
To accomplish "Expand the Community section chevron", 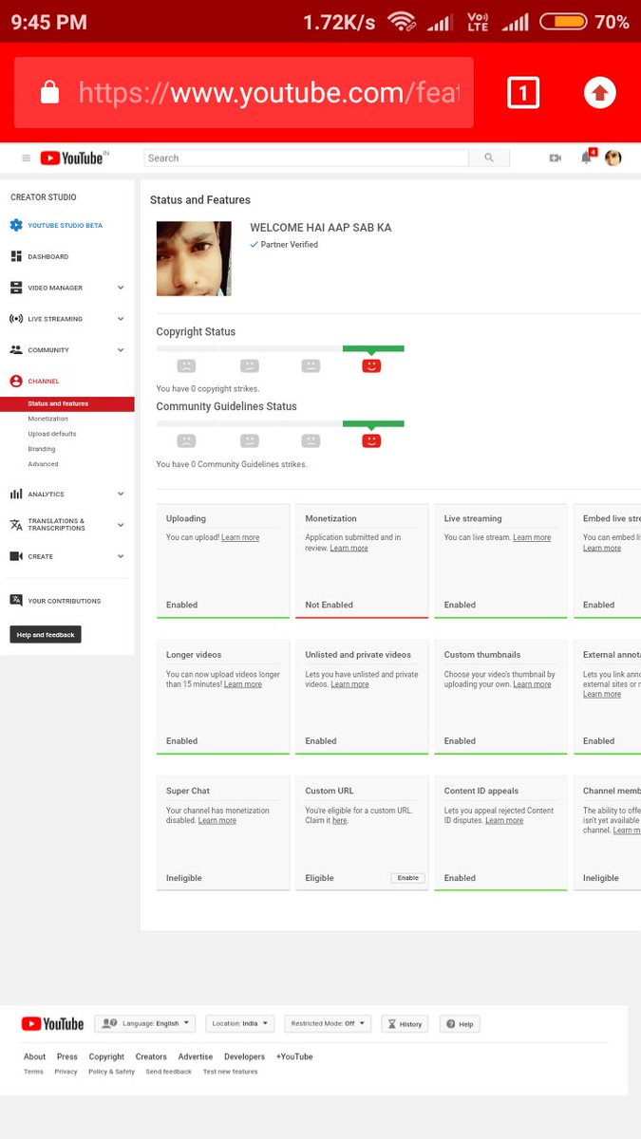I will point(121,350).
